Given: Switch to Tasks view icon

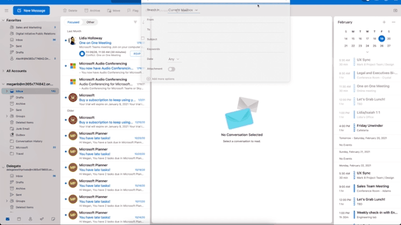Looking at the screenshot, I should pos(42,219).
